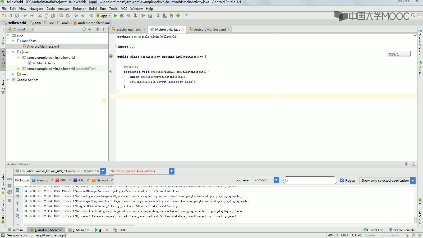423x238 pixels.
Task: Open the Gradle Console tool window
Action: pos(402,230)
